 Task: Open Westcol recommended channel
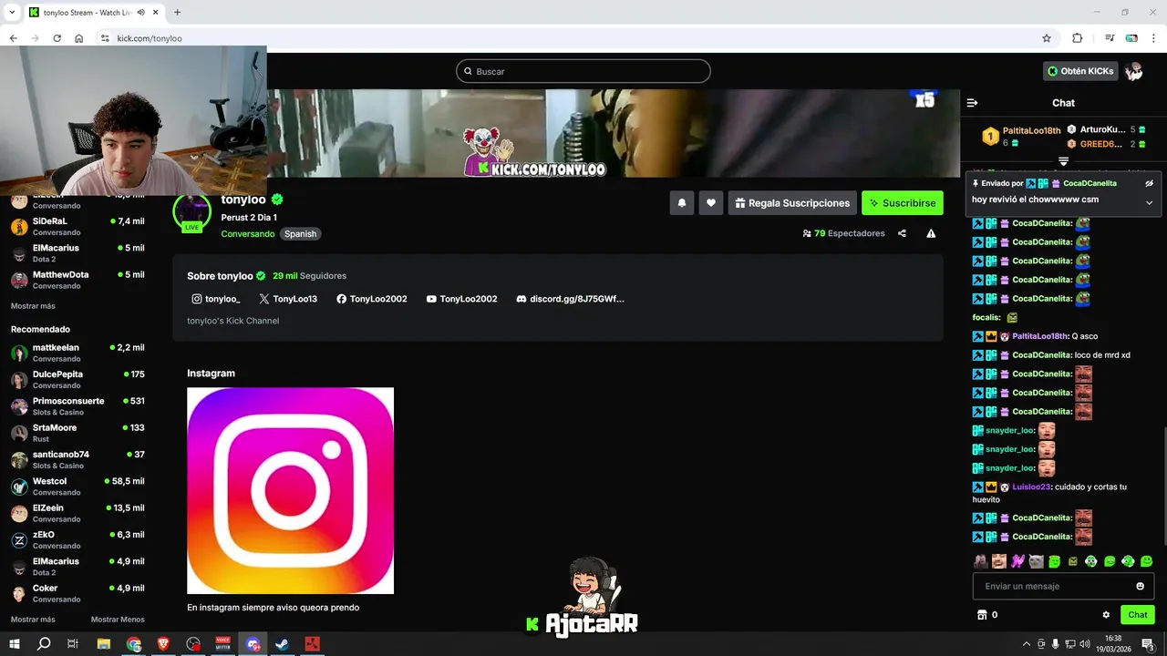77,487
